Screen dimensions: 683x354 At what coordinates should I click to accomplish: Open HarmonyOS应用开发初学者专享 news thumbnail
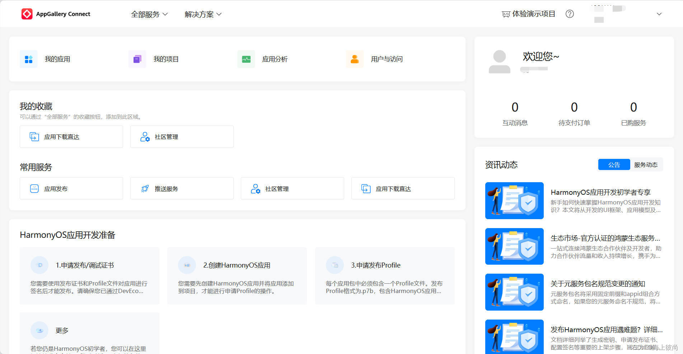[x=514, y=200]
